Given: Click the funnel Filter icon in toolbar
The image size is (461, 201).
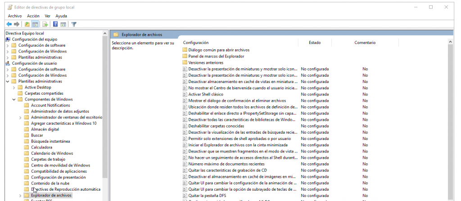Looking at the screenshot, I should [74, 24].
